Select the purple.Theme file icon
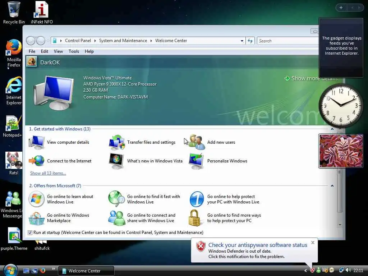Screen dimensions: 368x276 click(14, 239)
